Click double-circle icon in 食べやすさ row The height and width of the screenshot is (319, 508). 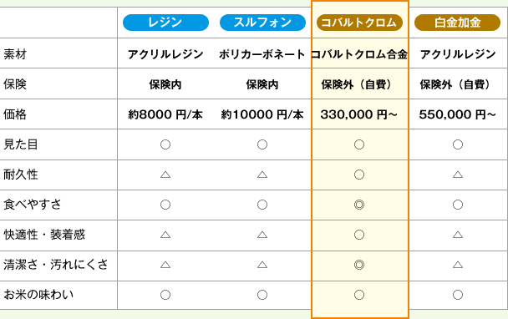[x=359, y=205]
